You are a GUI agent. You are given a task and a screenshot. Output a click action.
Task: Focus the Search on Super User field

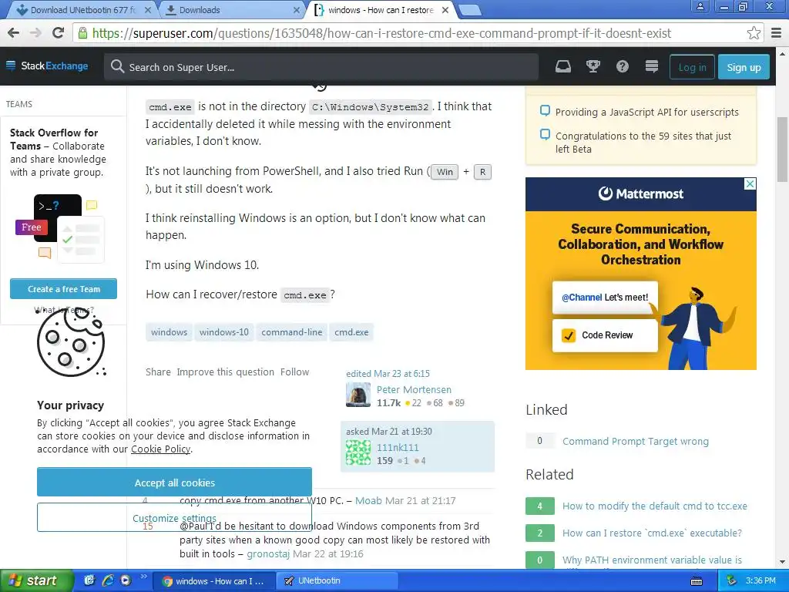(321, 67)
